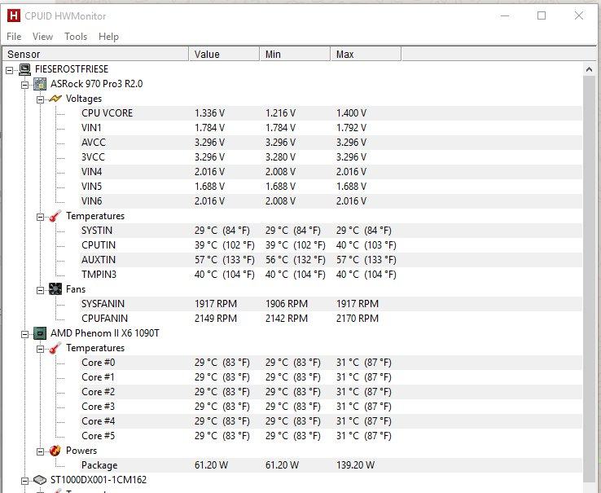Collapse the AMD Phenom II X6 1090T node

tap(25, 335)
